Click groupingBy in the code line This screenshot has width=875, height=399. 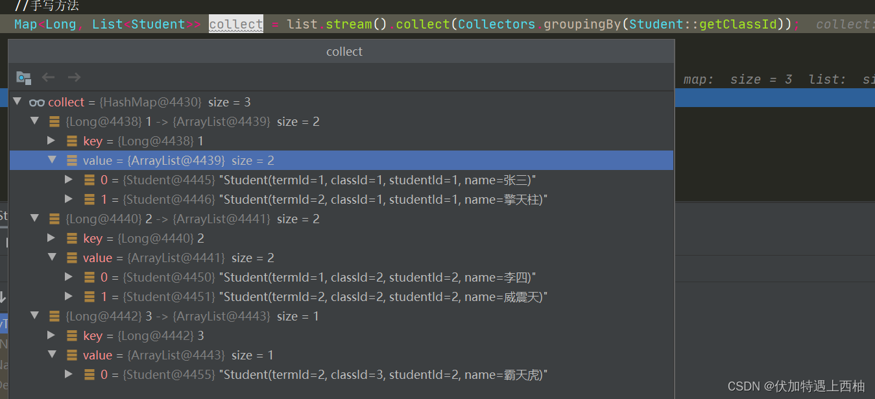pos(582,24)
